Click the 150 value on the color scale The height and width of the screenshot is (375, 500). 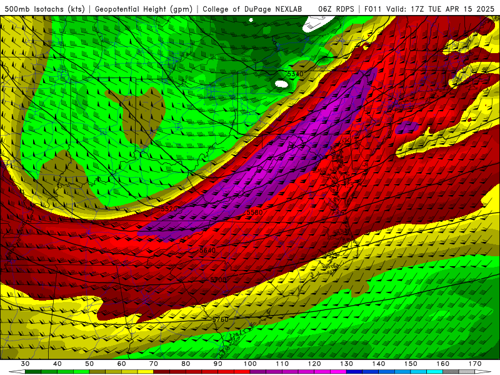(411, 364)
